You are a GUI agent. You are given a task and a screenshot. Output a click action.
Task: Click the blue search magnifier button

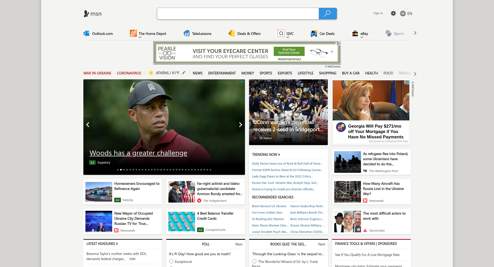pyautogui.click(x=328, y=14)
